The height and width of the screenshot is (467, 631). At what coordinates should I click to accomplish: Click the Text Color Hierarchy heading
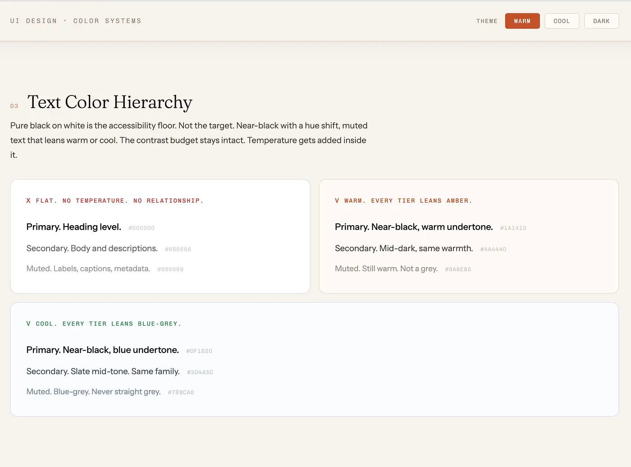coord(110,102)
